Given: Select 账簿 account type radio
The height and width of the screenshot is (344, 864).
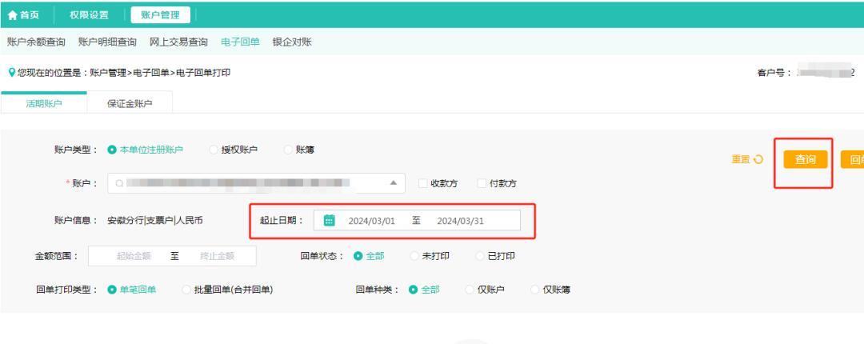Looking at the screenshot, I should click(x=288, y=150).
